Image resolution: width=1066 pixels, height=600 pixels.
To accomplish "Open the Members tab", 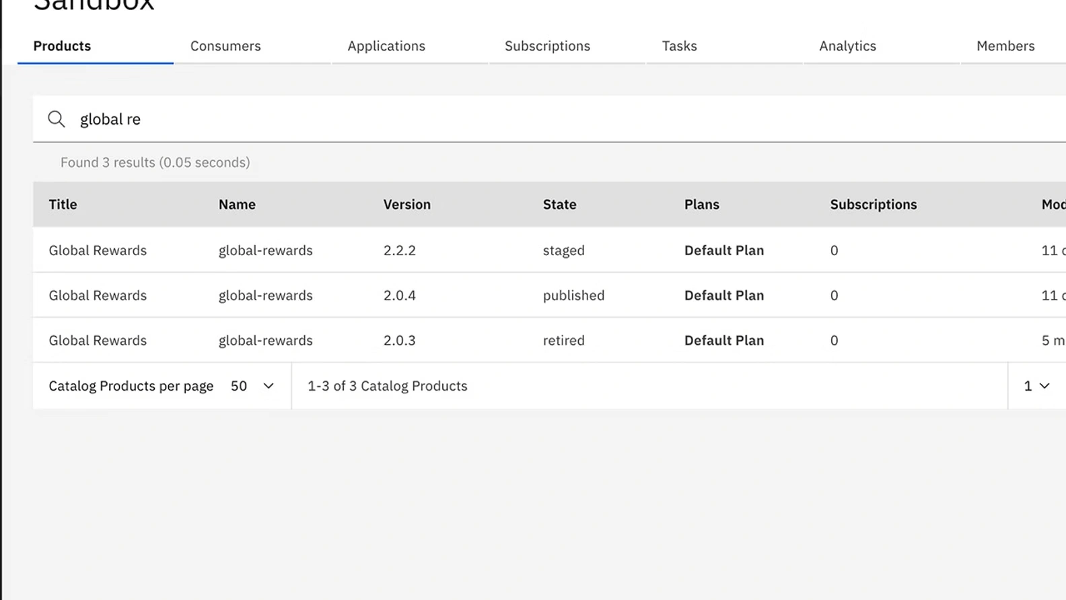I will click(1005, 46).
